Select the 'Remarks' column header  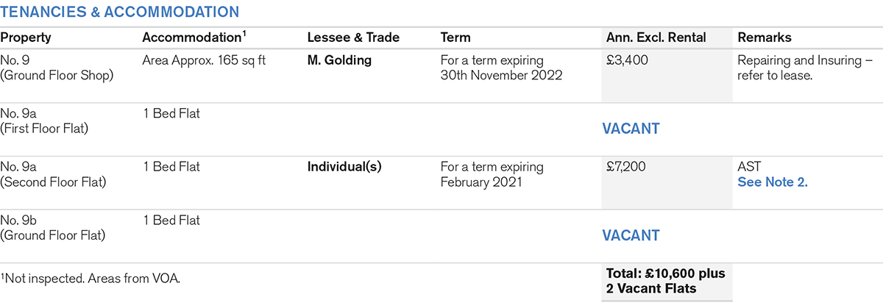click(764, 37)
